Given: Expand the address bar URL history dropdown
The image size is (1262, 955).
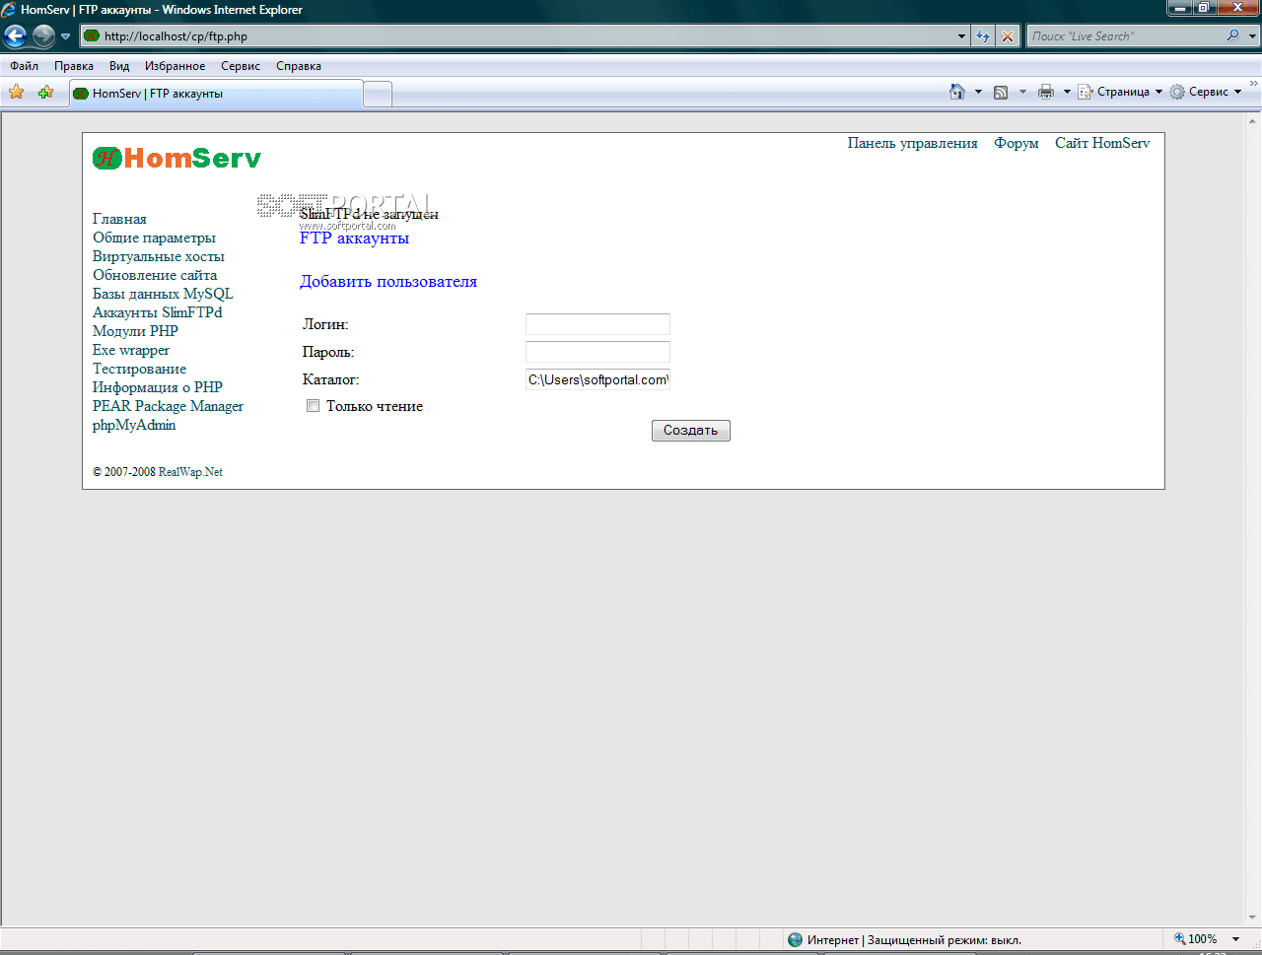Looking at the screenshot, I should click(962, 36).
